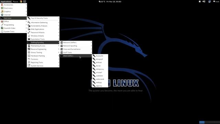The width and height of the screenshot is (220, 124).
Task: Open the root user menu
Action: coord(216,1)
